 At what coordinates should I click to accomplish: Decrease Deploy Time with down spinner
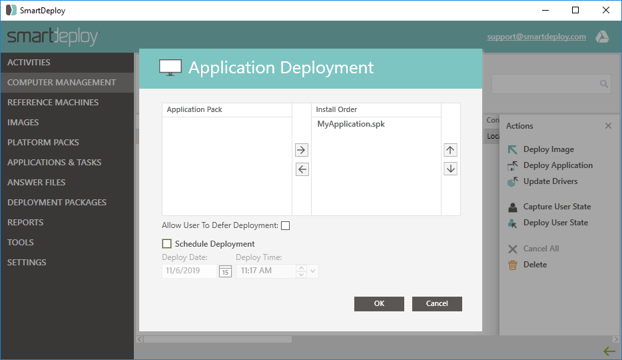tap(301, 275)
